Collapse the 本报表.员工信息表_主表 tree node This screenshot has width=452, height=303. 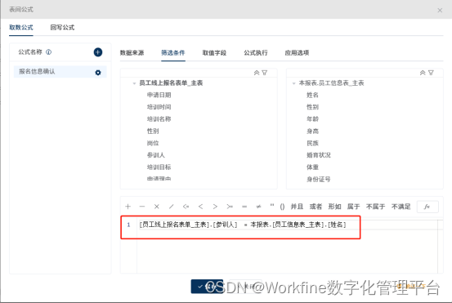click(293, 83)
